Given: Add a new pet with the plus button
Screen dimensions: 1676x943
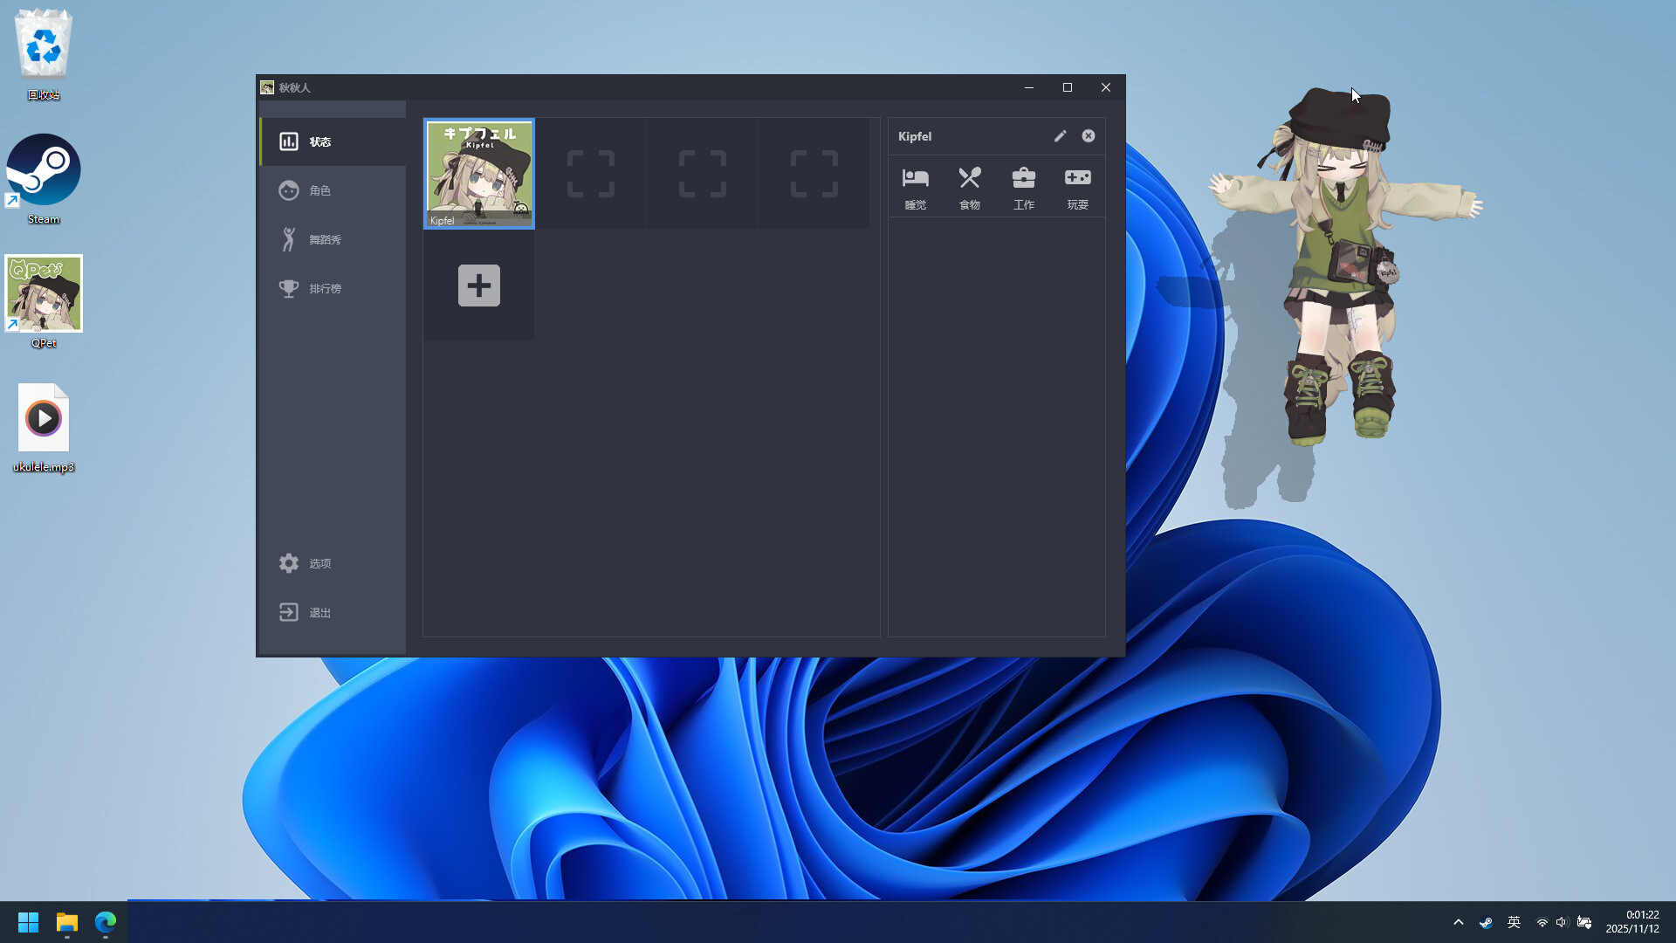Looking at the screenshot, I should 477,286.
